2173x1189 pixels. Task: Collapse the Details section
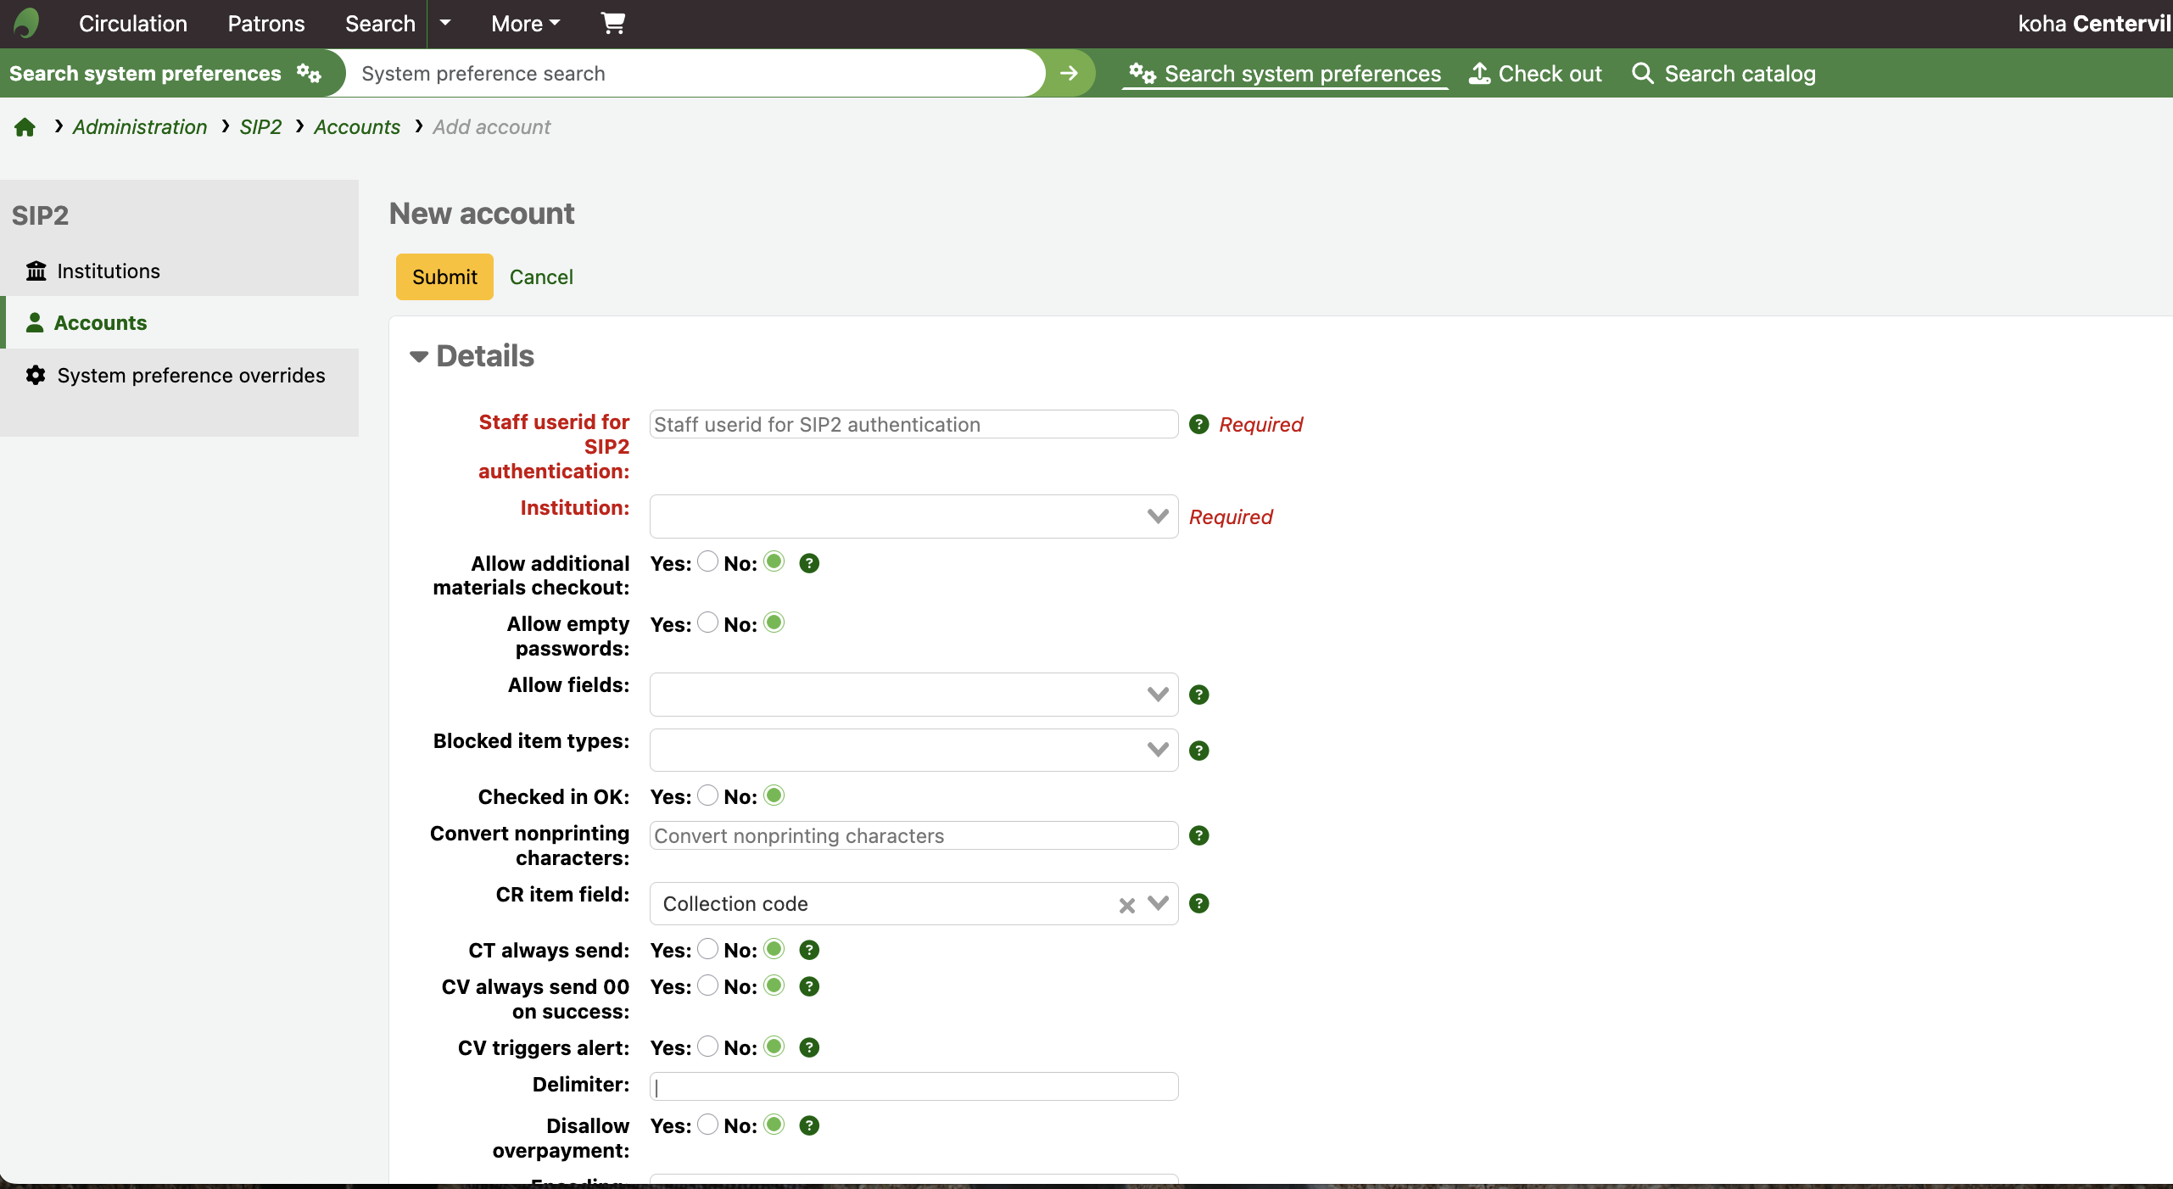(472, 356)
